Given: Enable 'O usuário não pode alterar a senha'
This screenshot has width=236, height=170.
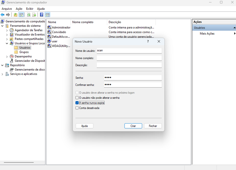Looking at the screenshot, I should (x=77, y=98).
